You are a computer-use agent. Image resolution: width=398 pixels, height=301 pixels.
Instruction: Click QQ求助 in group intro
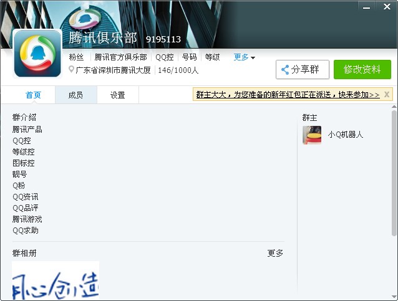[26, 231]
